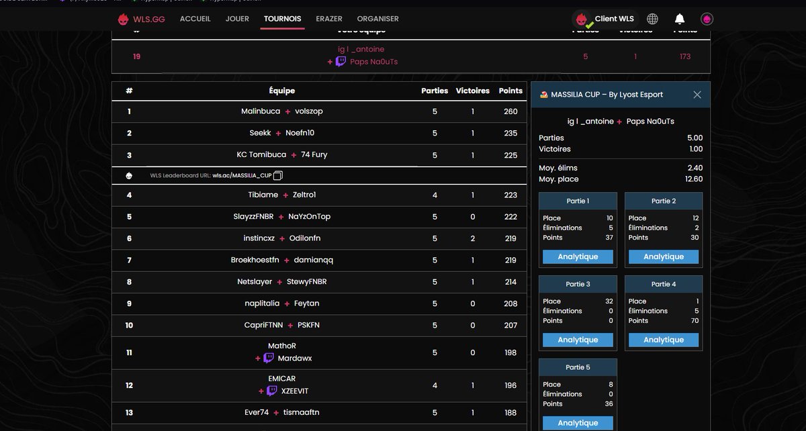The height and width of the screenshot is (431, 806).
Task: Click the wls.ac/MASSILIA_CUP link
Action: [x=242, y=176]
